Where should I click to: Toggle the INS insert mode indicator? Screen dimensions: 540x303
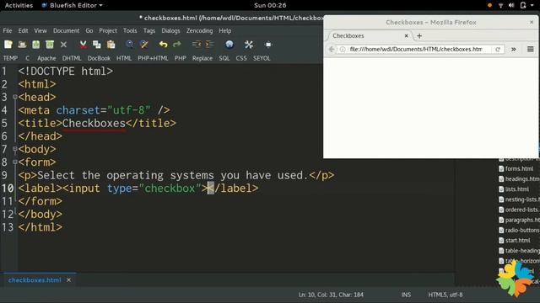tap(406, 295)
